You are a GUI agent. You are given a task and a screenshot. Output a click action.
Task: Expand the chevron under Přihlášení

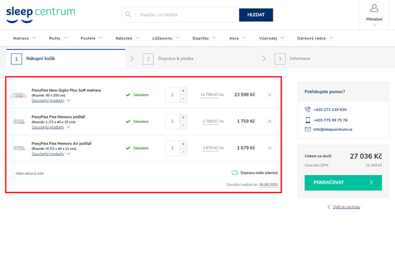click(375, 25)
